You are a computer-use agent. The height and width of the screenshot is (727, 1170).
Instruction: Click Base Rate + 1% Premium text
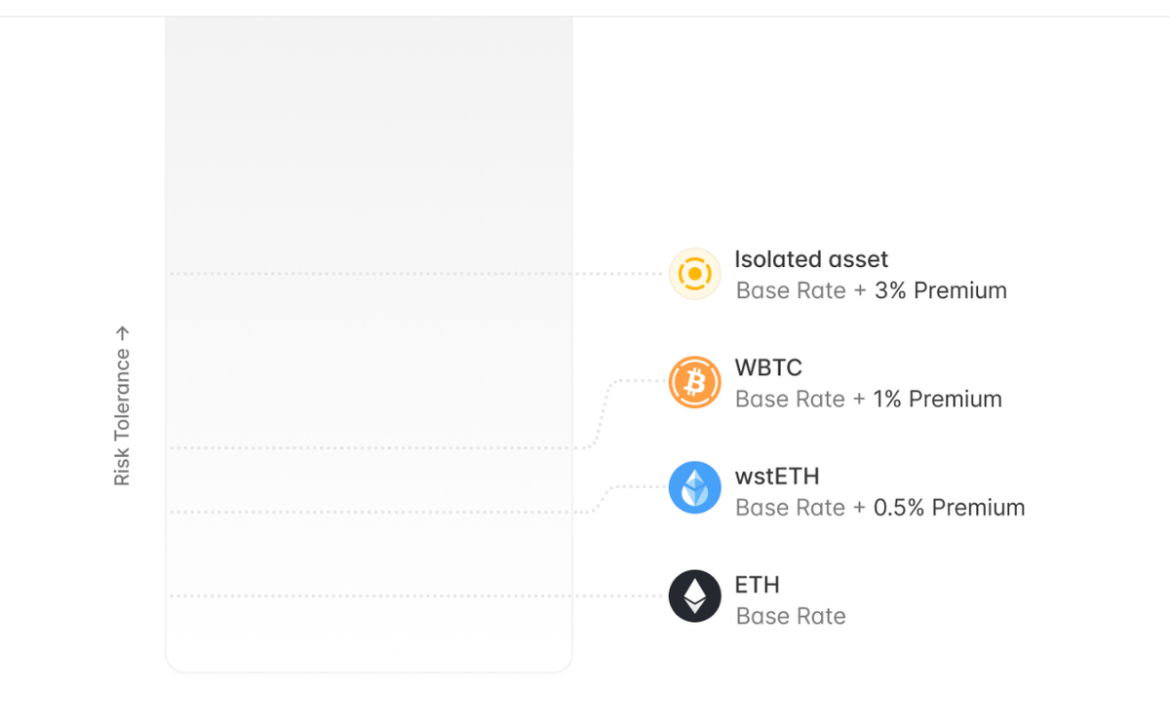868,399
